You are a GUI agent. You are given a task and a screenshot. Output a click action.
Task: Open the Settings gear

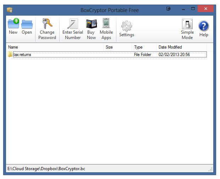point(126,27)
